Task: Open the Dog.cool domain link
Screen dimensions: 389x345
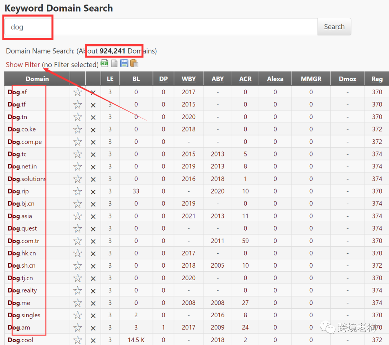Action: 20,340
